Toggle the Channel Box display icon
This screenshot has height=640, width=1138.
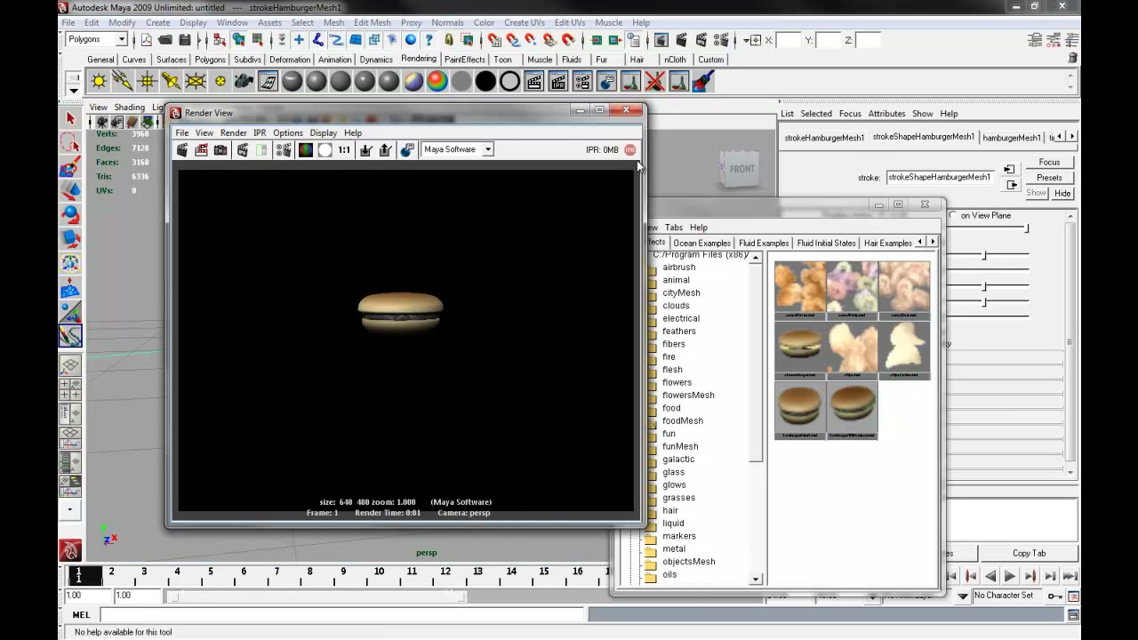coord(1073,40)
